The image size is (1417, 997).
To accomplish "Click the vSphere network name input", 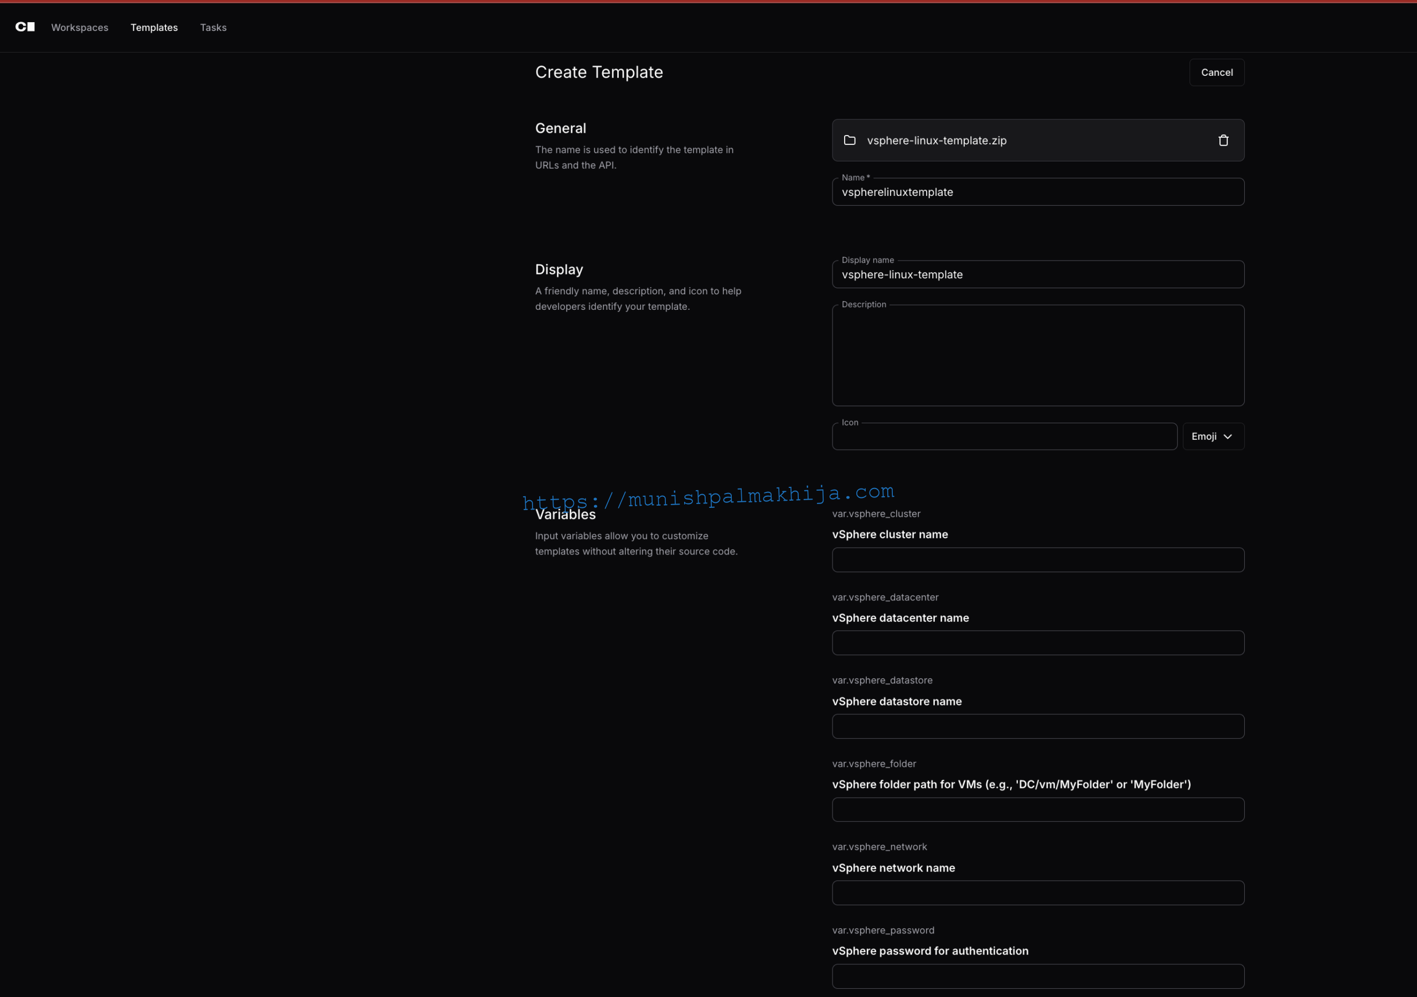I will 1037,893.
